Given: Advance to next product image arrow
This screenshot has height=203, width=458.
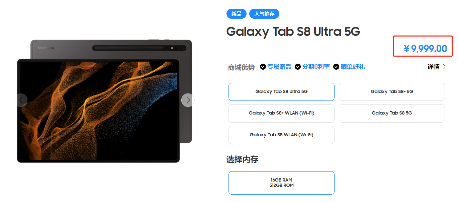Looking at the screenshot, I should click(x=188, y=100).
